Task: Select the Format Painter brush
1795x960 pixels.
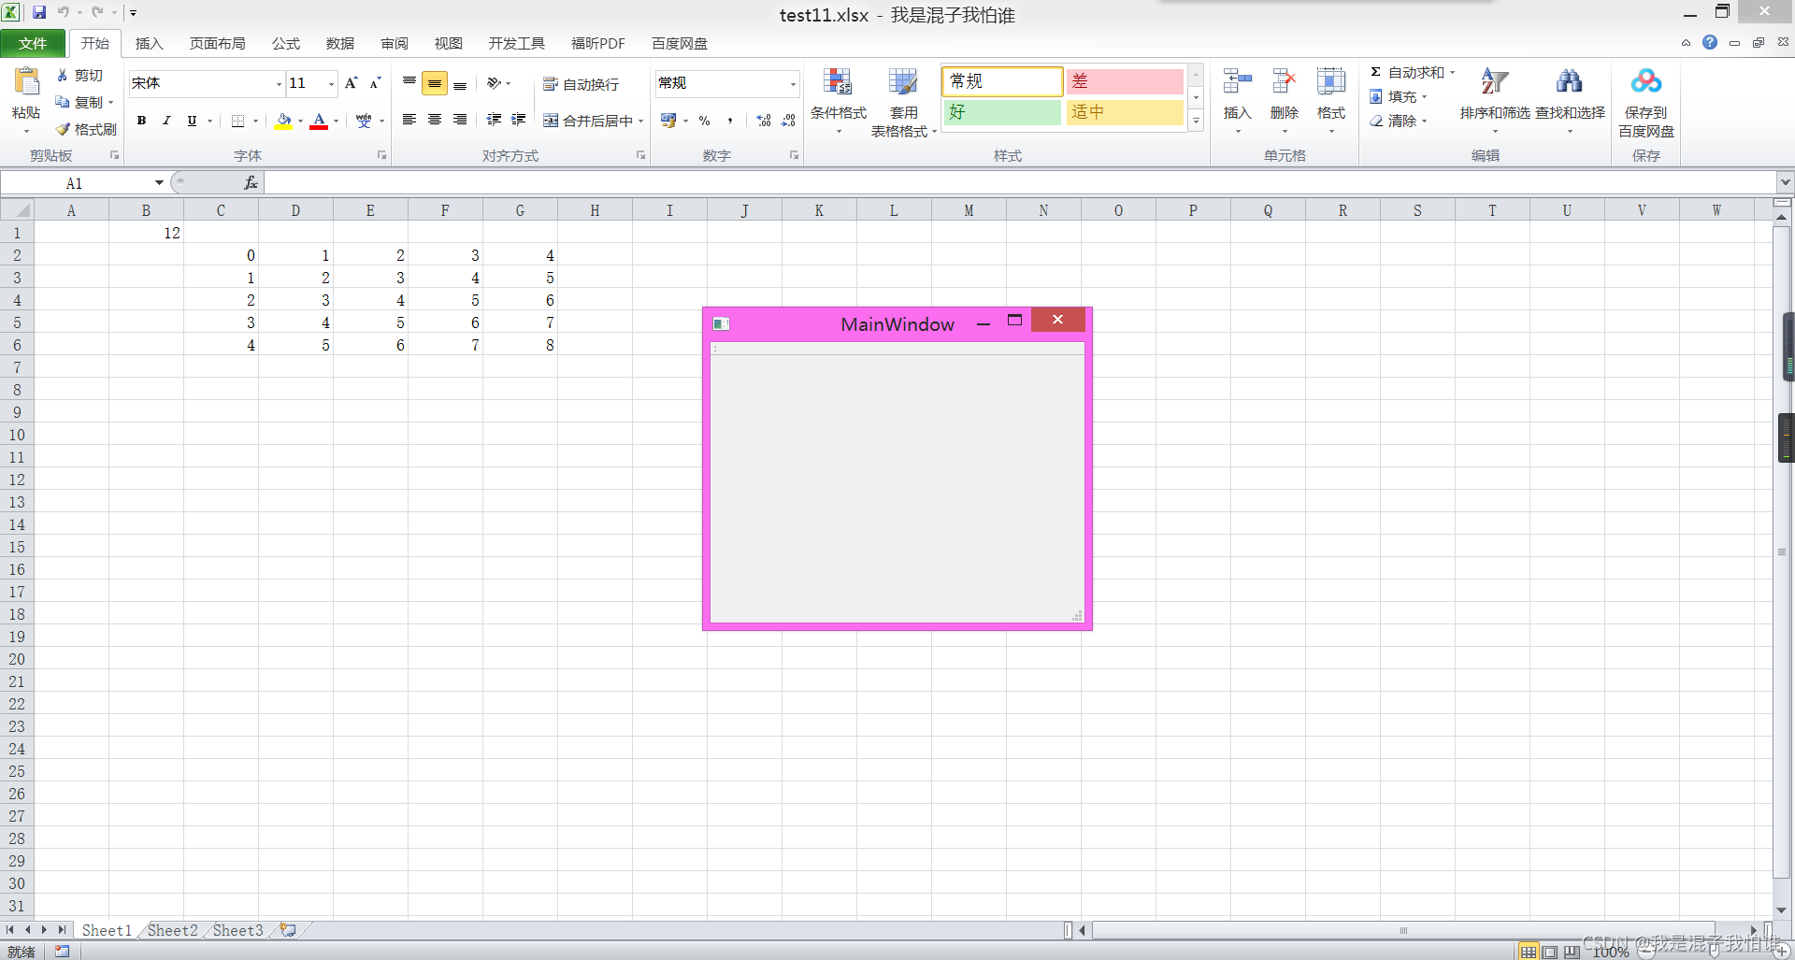Action: tap(63, 129)
